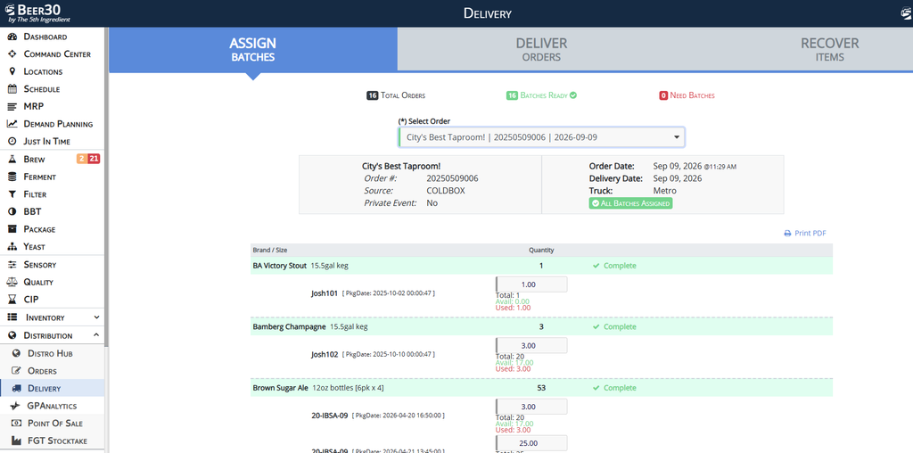Click the orange 2 badge next to Brew
The height and width of the screenshot is (453, 913).
pyautogui.click(x=82, y=159)
